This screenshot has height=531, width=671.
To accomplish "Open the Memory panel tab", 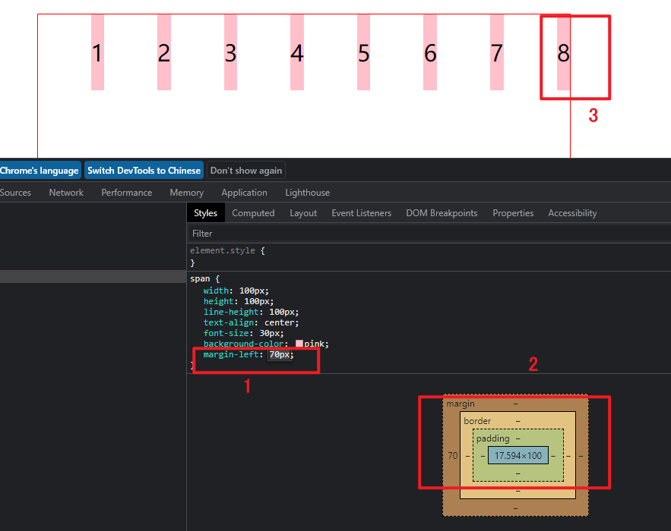I will click(187, 193).
